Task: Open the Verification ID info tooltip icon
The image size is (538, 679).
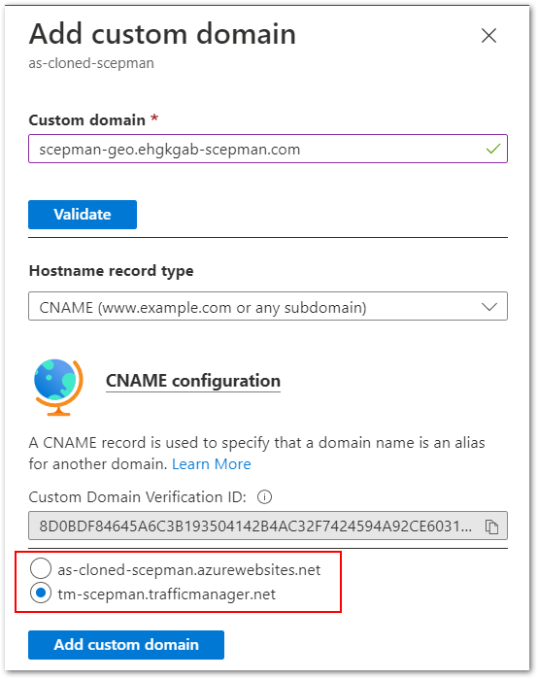Action: tap(264, 496)
